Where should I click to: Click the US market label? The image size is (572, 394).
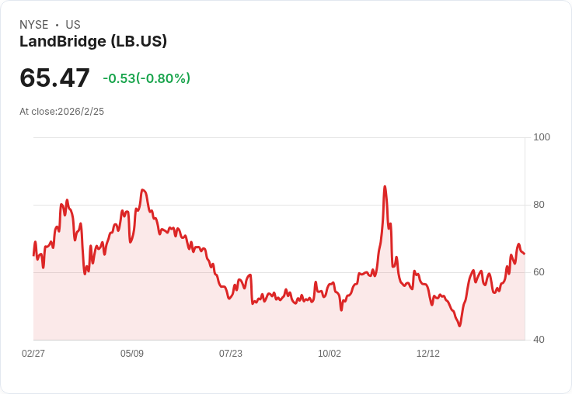[73, 25]
